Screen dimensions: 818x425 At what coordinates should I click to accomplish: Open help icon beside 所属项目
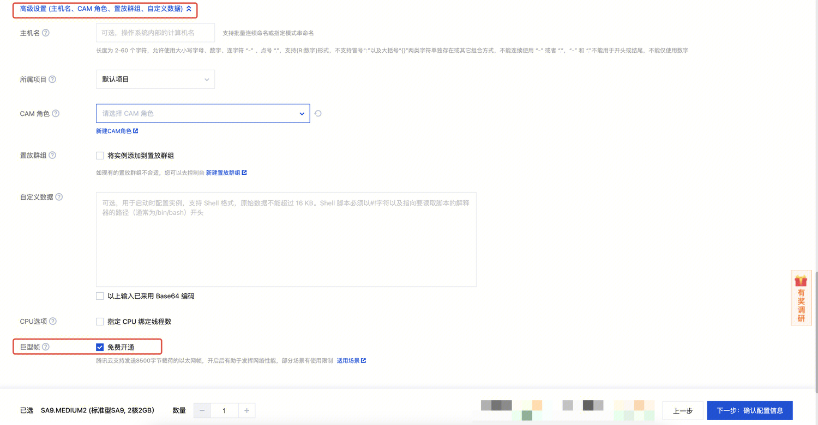click(x=52, y=79)
